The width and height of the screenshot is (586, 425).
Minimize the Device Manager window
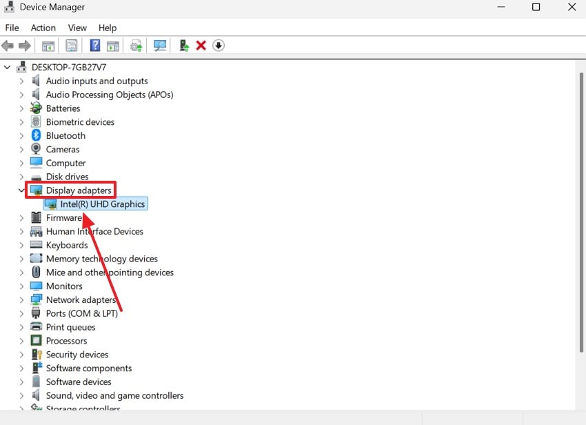click(501, 7)
